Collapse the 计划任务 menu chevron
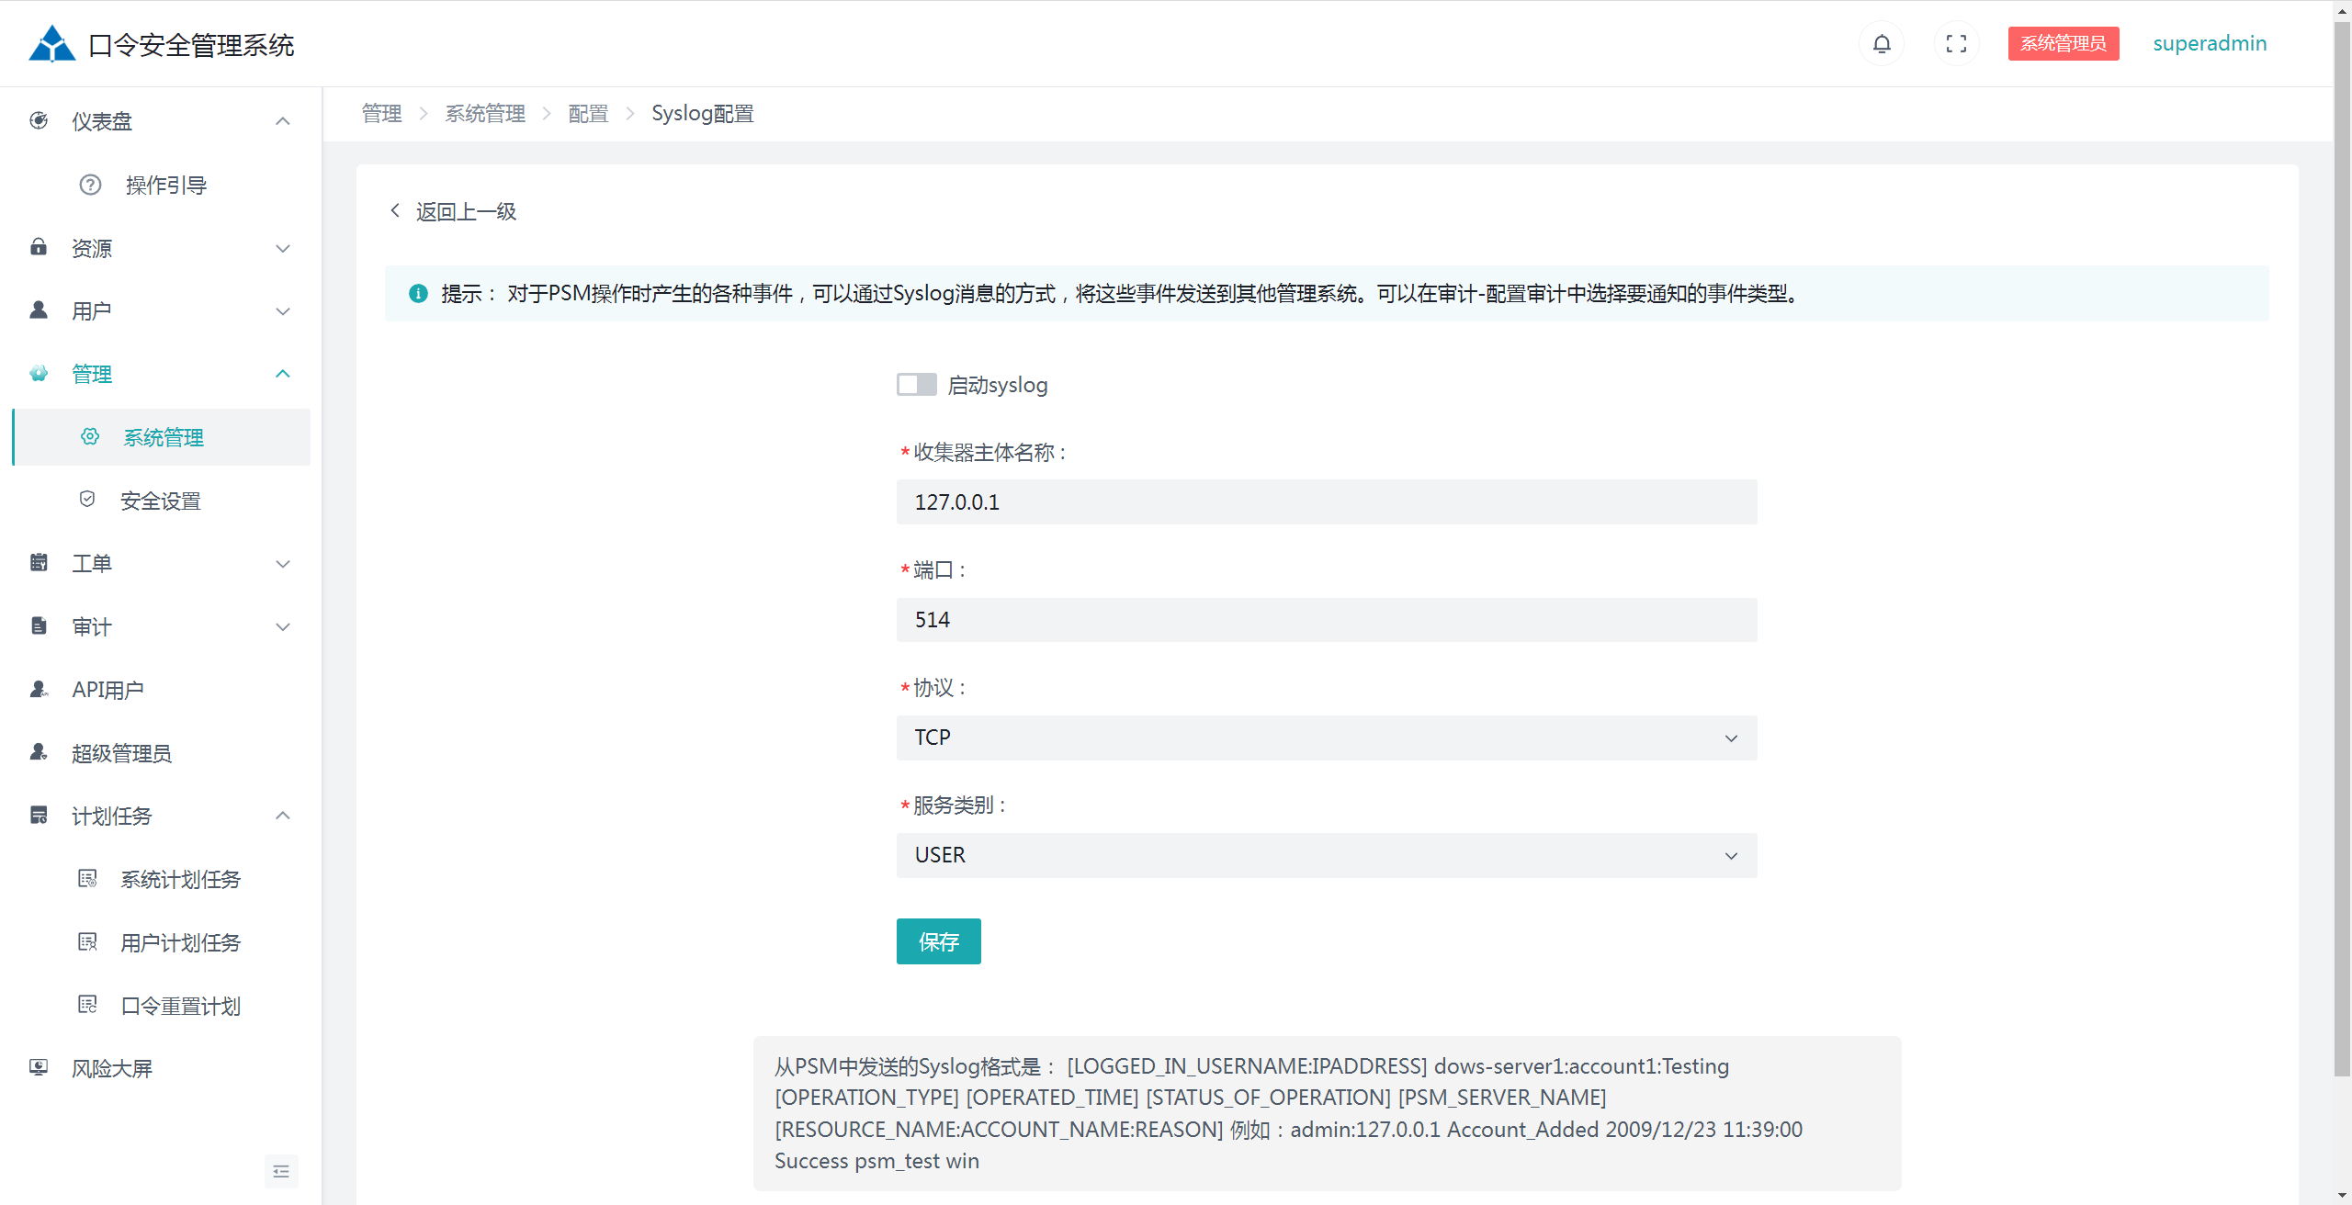Viewport: 2352px width, 1205px height. tap(283, 816)
